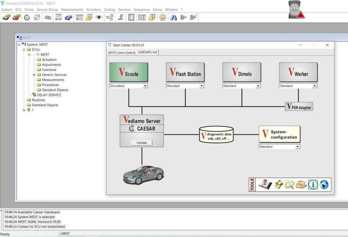Viewport: 348px width, 237px height.
Task: Open the System menu
Action: click(x=7, y=9)
